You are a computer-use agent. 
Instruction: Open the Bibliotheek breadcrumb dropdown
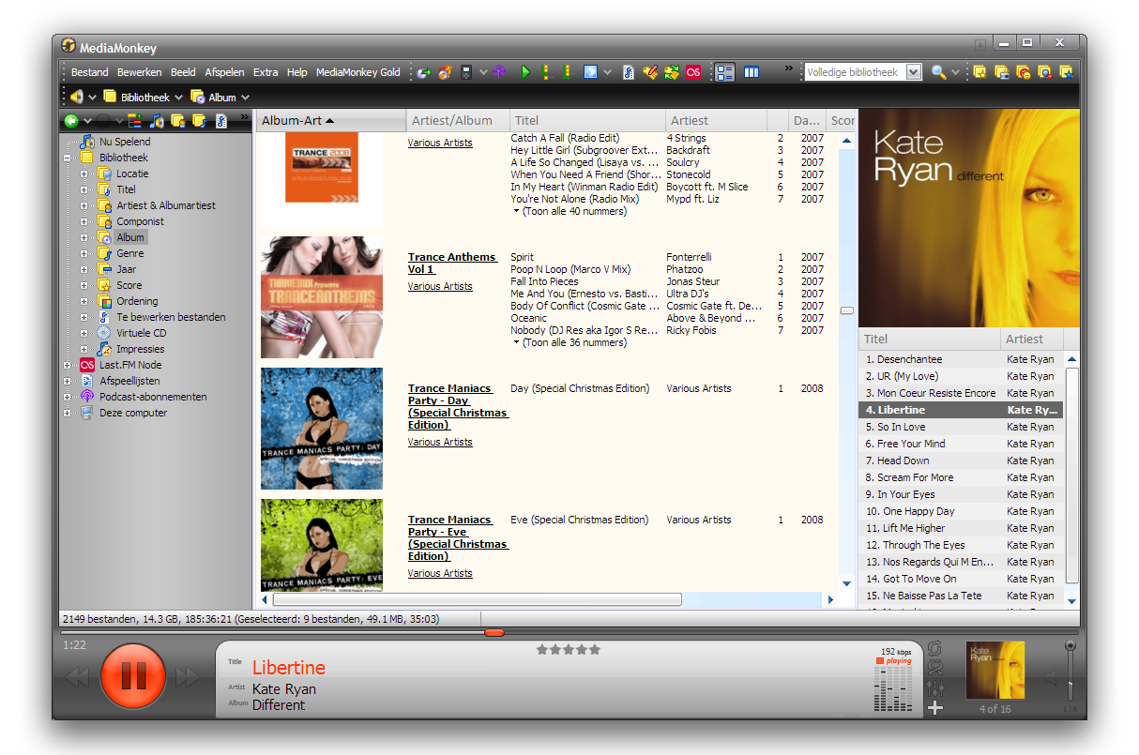[178, 98]
